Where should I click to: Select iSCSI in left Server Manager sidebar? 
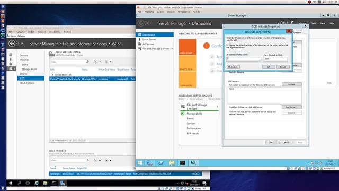[x=31, y=78]
